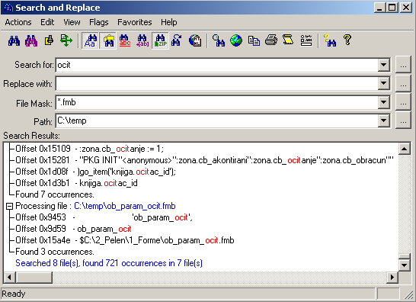Select the 'Found 7 occurrences.' line
Screen dimensions: 416x302
point(55,194)
